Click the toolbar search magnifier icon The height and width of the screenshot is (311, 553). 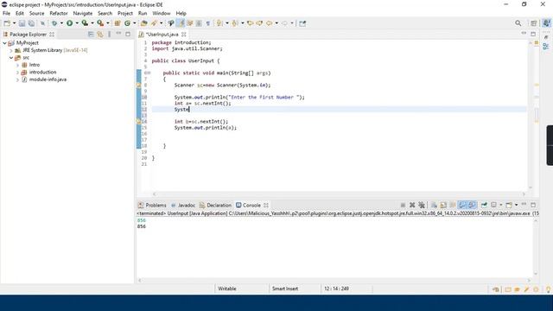click(518, 23)
